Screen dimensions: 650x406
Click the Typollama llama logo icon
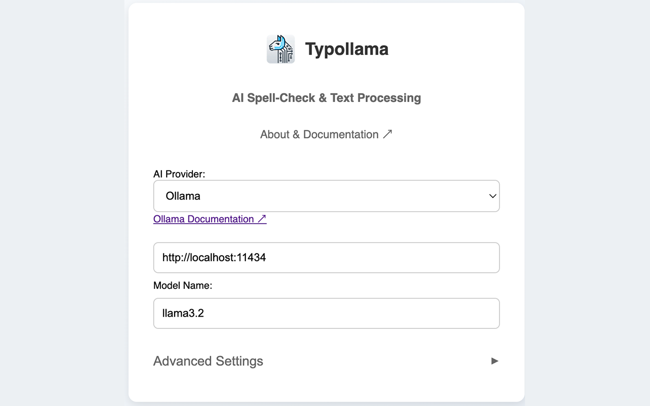[280, 48]
